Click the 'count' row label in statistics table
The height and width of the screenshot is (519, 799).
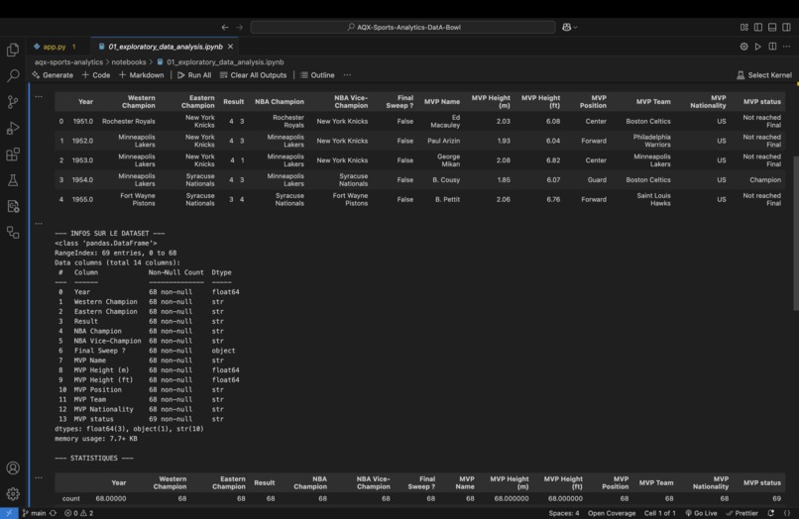pyautogui.click(x=70, y=498)
